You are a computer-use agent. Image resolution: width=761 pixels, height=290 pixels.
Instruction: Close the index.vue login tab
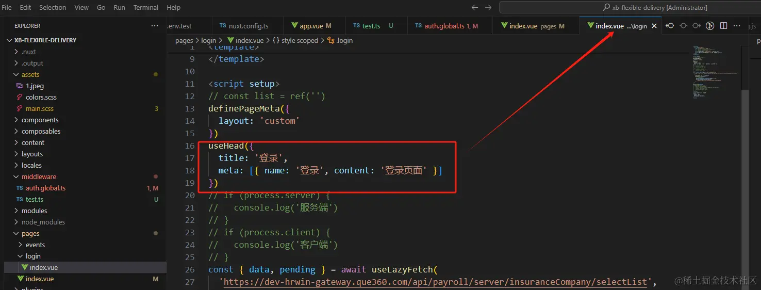coord(654,26)
